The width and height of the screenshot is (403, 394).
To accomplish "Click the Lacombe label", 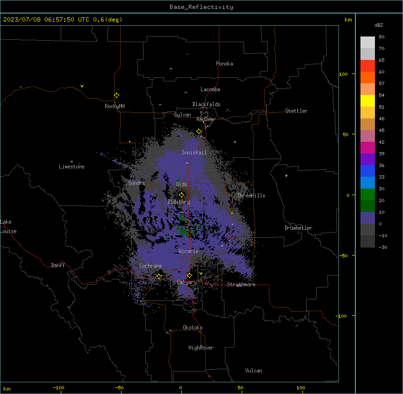I will coord(210,89).
